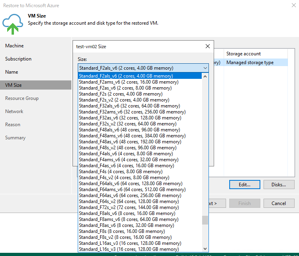
Task: Select Standard_F4ams_v6 (32.00 GB memory)
Action: tap(140, 160)
